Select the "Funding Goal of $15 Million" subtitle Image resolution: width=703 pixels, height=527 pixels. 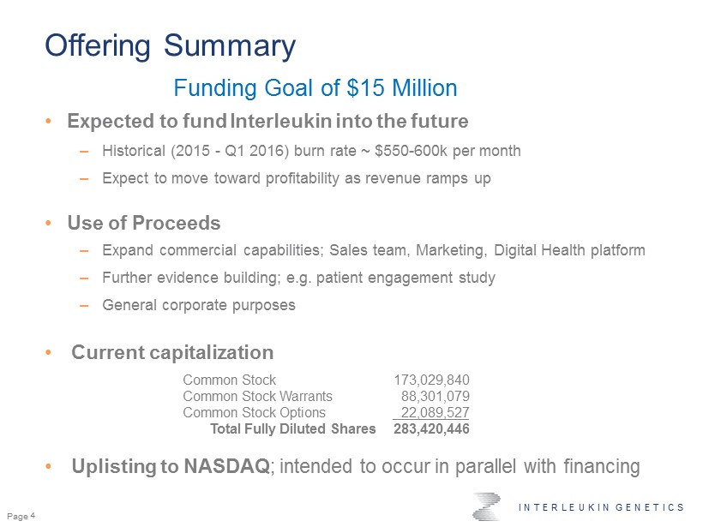[x=315, y=88]
